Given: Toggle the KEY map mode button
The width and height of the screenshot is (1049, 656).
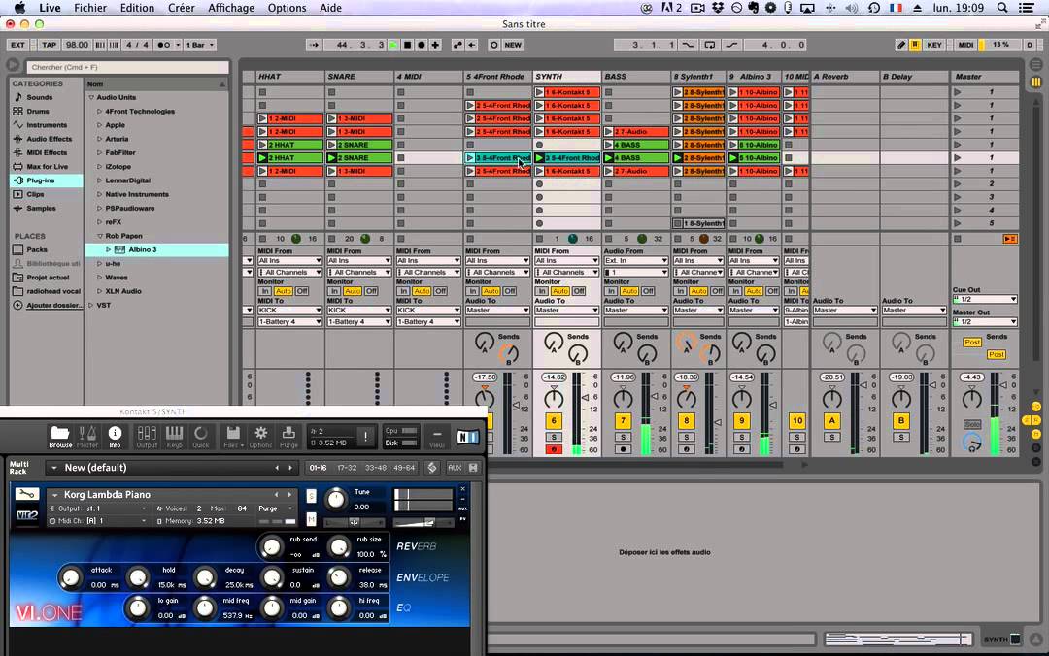Looking at the screenshot, I should (934, 45).
